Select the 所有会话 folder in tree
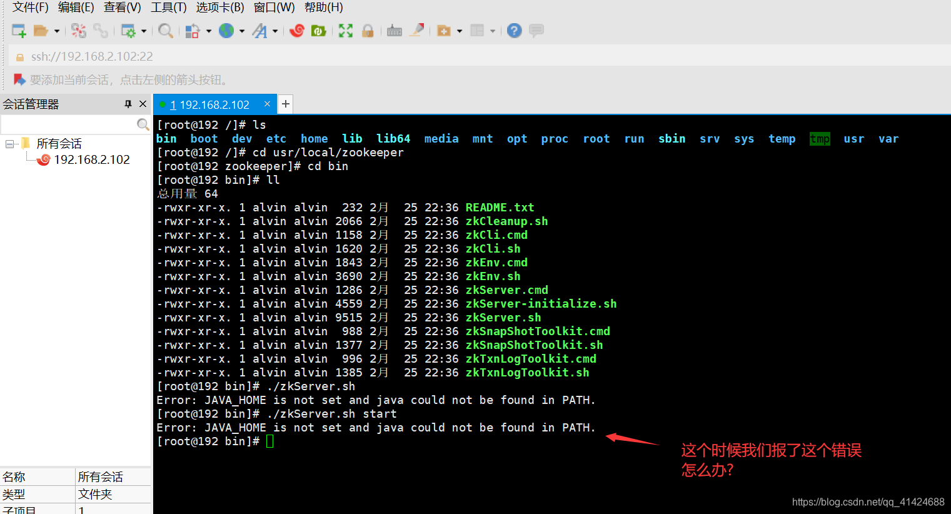This screenshot has height=514, width=951. [59, 144]
